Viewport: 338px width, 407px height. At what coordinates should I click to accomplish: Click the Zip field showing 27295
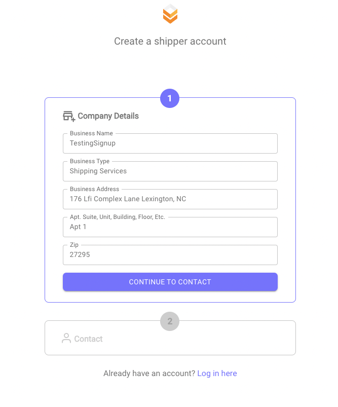pyautogui.click(x=170, y=255)
